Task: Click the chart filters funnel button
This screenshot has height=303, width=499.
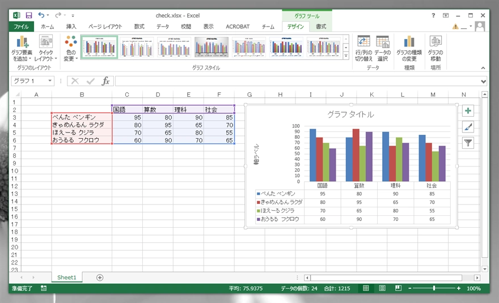Action: point(468,143)
